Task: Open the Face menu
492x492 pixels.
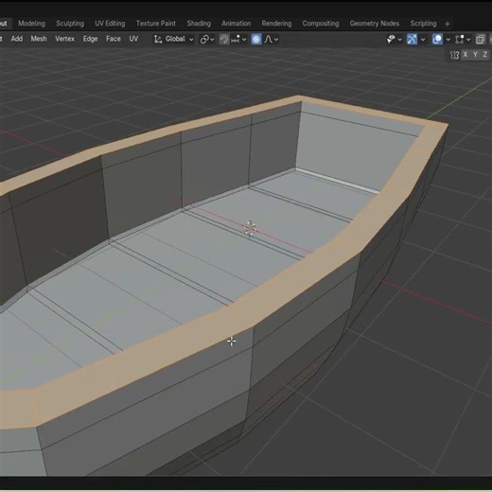Action: 114,39
